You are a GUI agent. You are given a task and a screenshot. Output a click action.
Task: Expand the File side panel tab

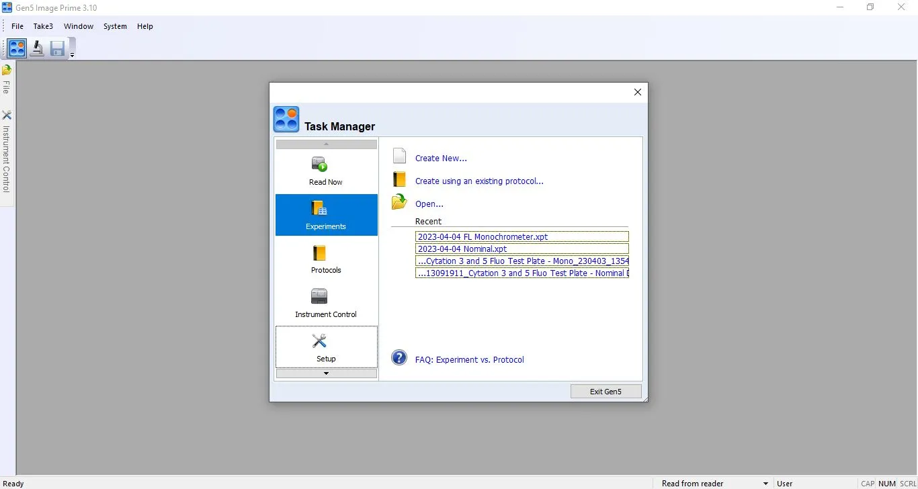pyautogui.click(x=7, y=79)
